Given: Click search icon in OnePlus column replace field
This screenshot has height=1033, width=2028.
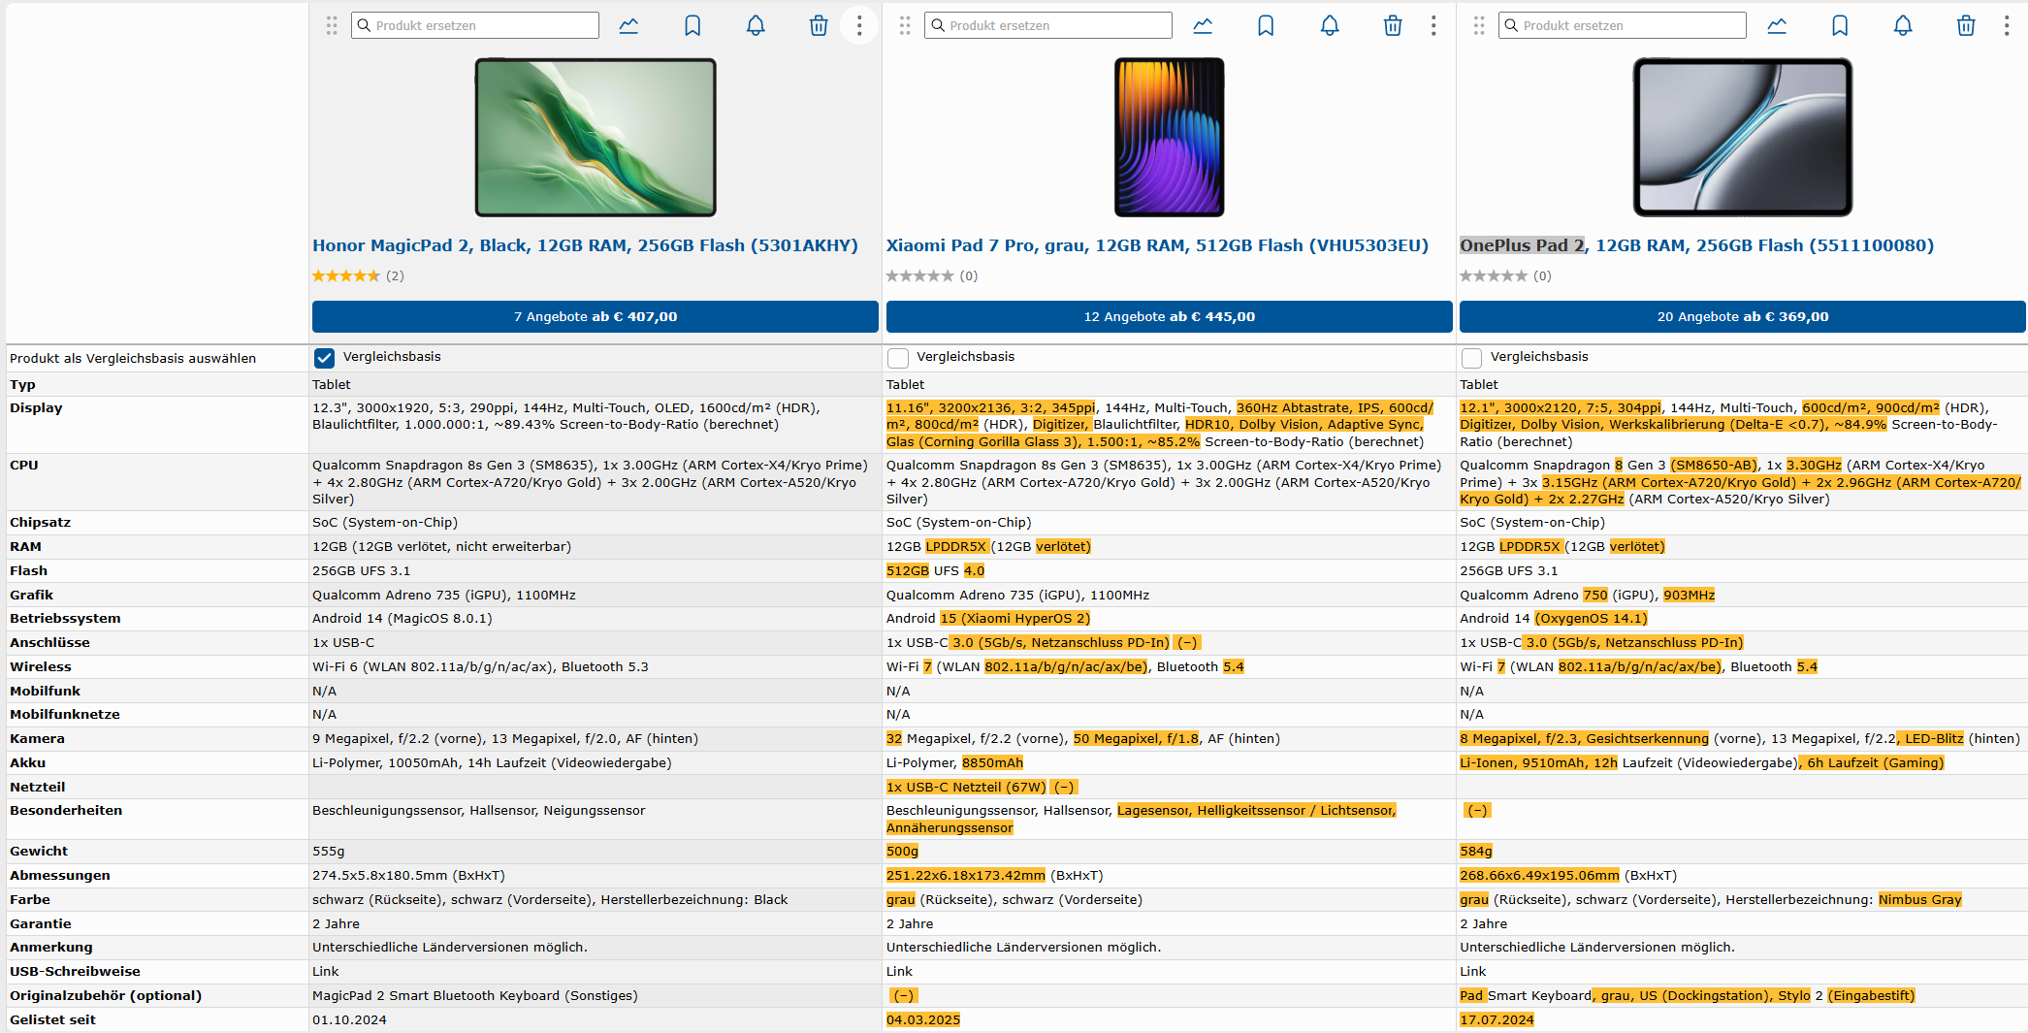Looking at the screenshot, I should point(1511,25).
